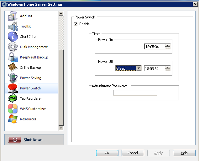Focus the Administrator Password field
Screen dimensions: 199x161
135,93
